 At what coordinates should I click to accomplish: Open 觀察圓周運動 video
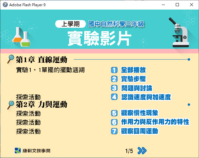pyautogui.click(x=139, y=131)
